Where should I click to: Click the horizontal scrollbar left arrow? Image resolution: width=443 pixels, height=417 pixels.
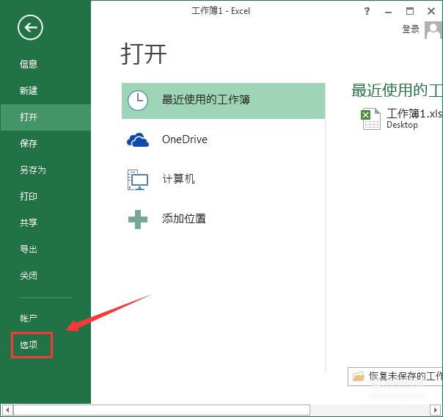point(7,410)
